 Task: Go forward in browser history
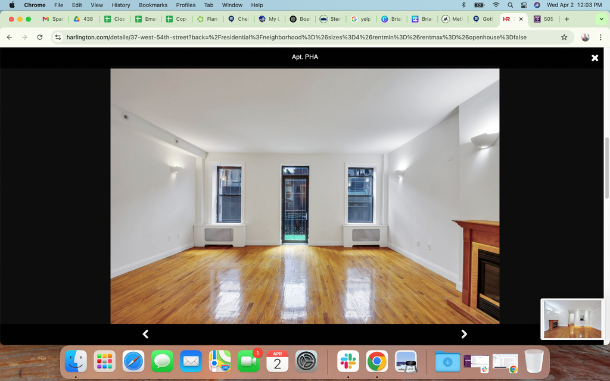(x=24, y=38)
